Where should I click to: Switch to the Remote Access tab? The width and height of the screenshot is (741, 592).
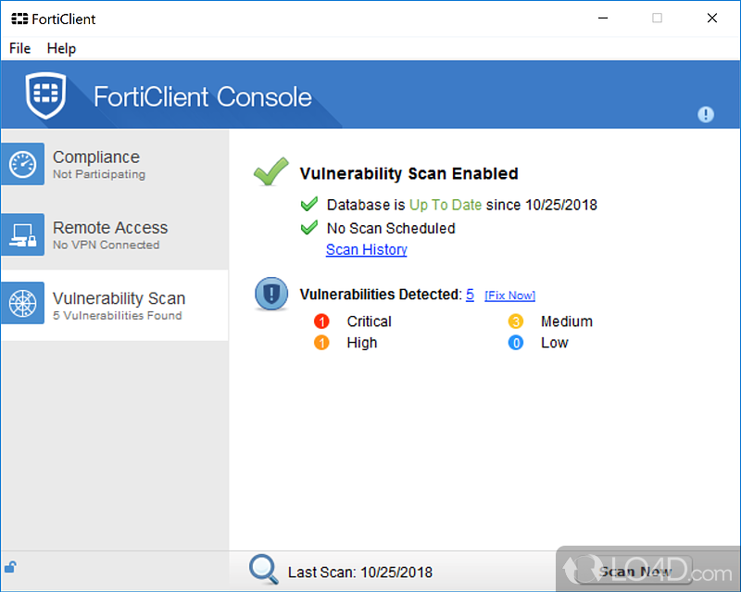click(114, 235)
